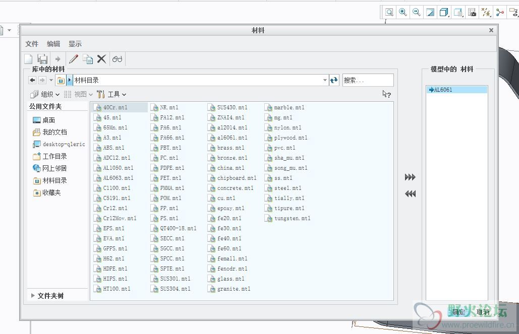Click the new material blank page icon
Viewport: 519px width, 334px height.
pos(29,59)
